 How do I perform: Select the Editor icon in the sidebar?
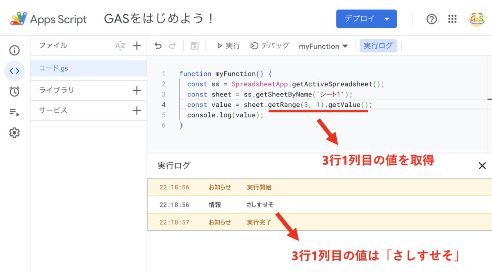(x=14, y=71)
